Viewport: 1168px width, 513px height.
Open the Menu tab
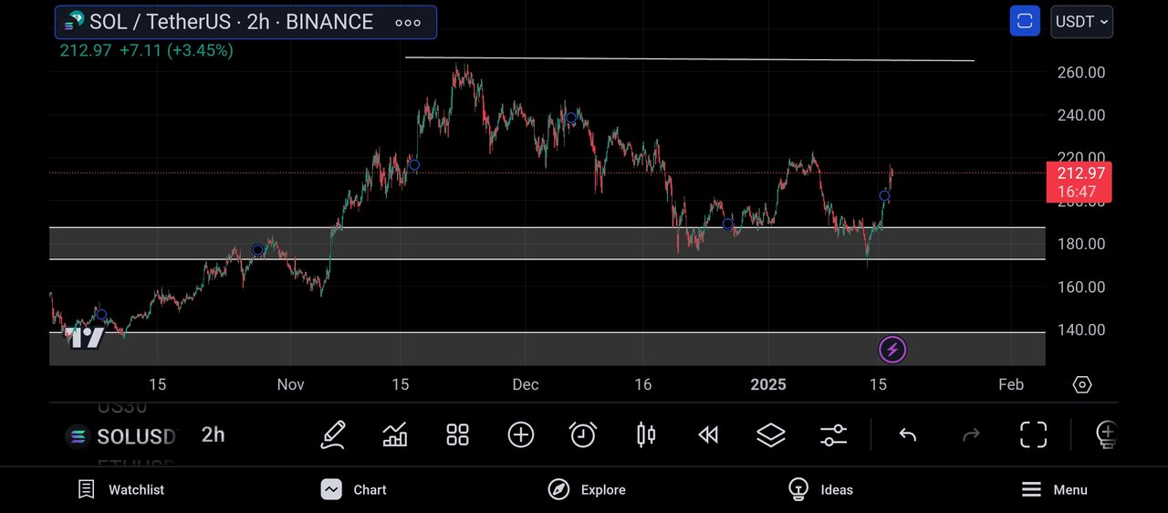pos(1055,489)
